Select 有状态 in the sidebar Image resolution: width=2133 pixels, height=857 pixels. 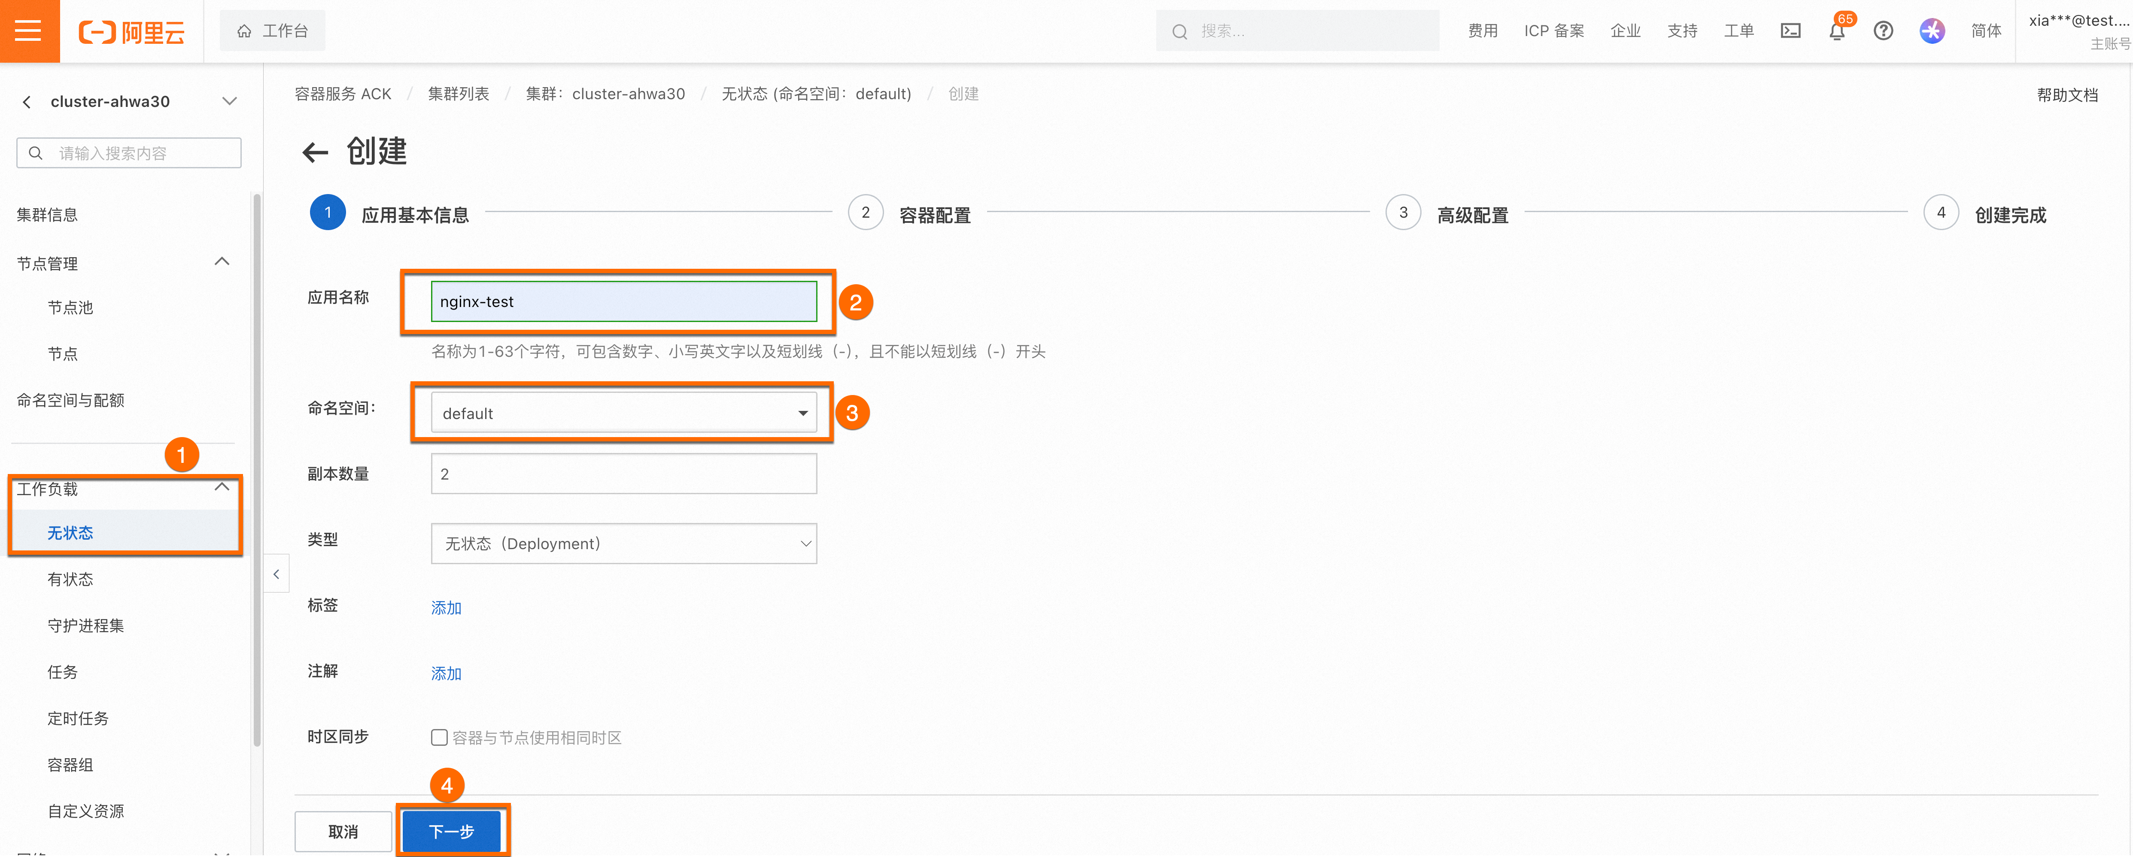tap(70, 579)
